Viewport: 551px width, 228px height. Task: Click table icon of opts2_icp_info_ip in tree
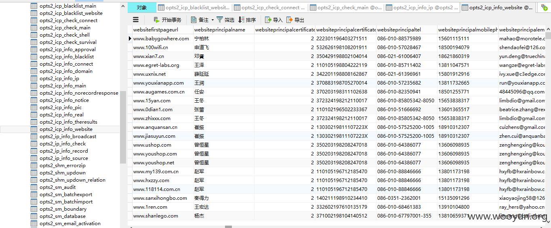coord(34,79)
